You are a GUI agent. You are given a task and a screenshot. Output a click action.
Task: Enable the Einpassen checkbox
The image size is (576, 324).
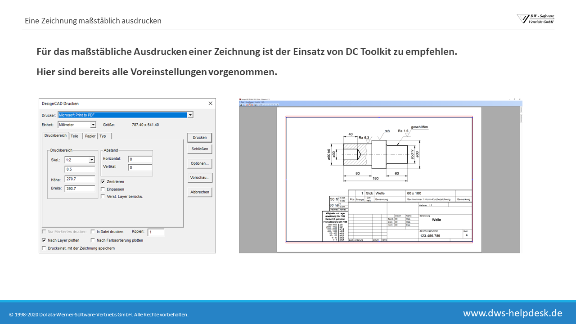[x=103, y=189]
